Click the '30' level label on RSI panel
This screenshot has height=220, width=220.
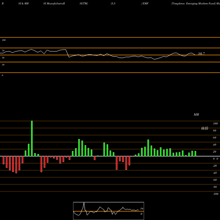pyautogui.click(x=3, y=65)
